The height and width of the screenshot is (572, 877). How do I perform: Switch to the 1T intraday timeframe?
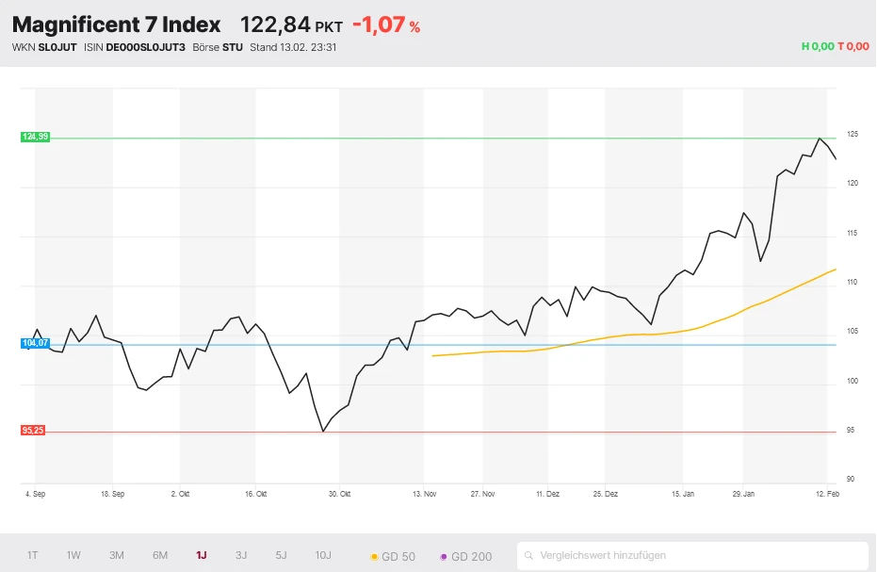point(33,556)
